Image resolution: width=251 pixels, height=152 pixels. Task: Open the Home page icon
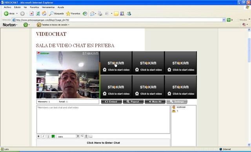[x=44, y=14]
